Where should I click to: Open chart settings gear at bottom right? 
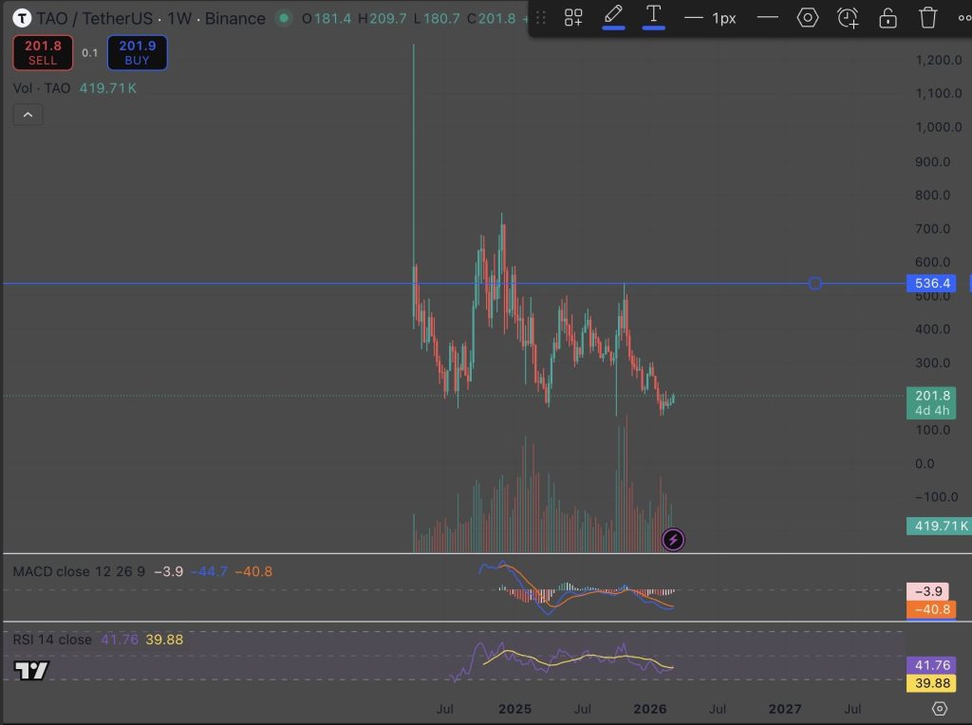tap(940, 709)
